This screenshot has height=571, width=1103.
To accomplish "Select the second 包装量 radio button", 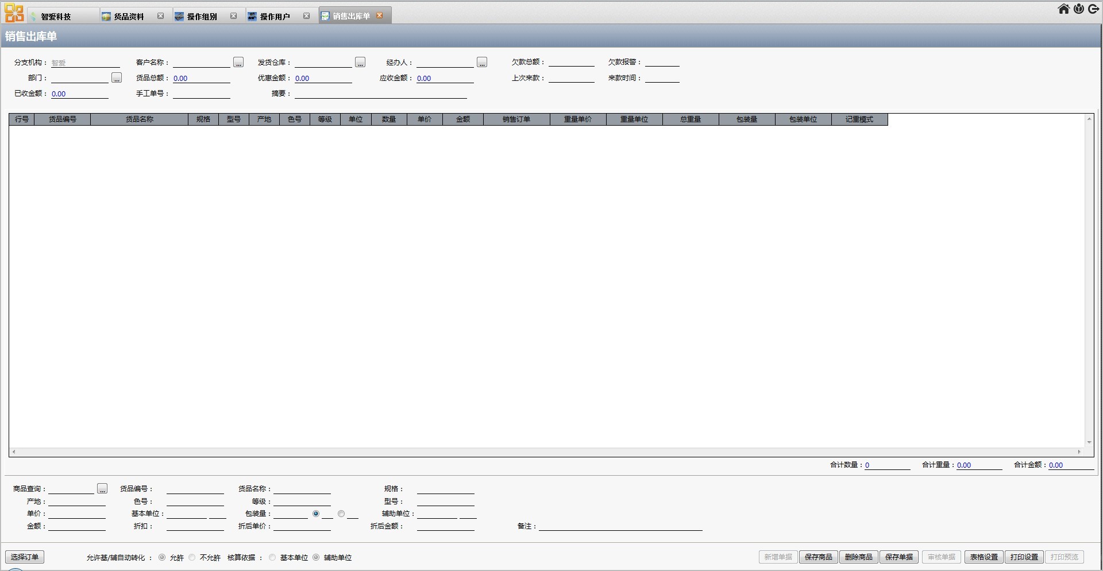I will click(x=341, y=514).
